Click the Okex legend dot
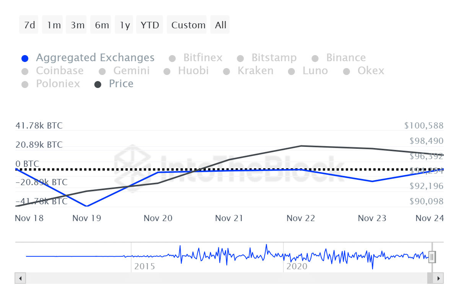This screenshot has width=459, height=306. (x=347, y=71)
